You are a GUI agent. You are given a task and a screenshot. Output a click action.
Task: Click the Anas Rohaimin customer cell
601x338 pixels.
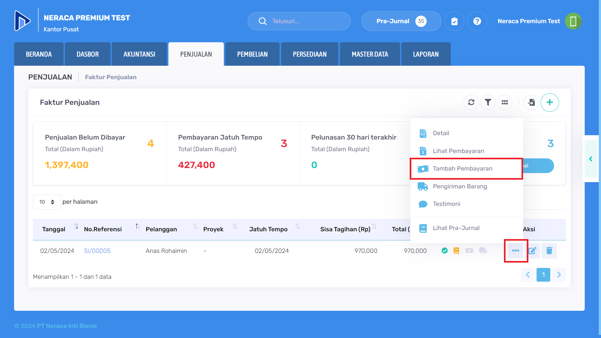point(166,251)
